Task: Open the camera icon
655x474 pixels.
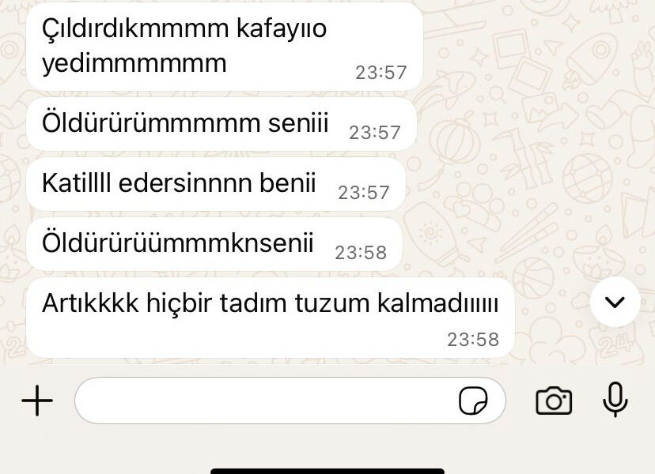Action: click(x=554, y=401)
